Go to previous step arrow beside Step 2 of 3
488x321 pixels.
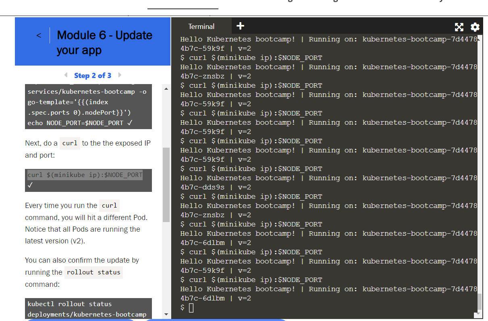[66, 75]
